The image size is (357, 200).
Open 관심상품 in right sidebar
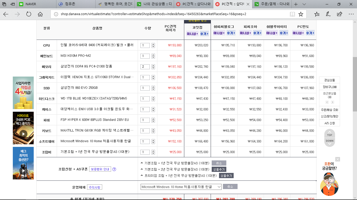click(330, 80)
